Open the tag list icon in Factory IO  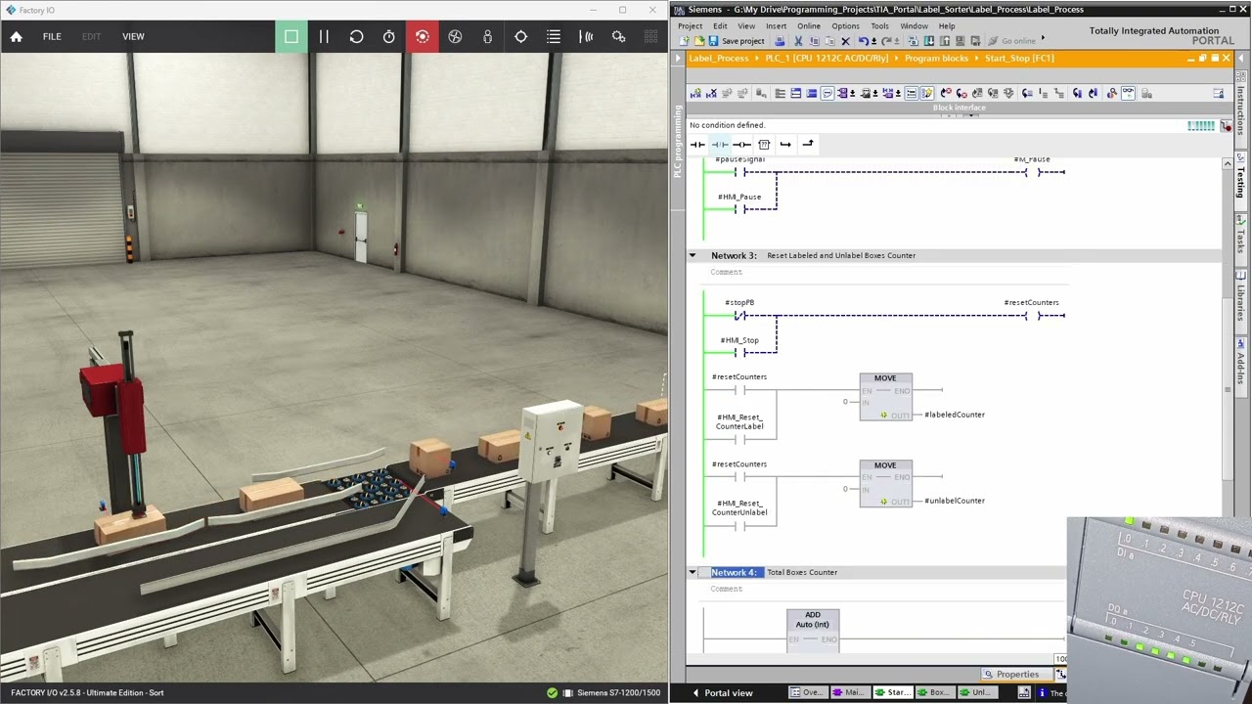click(554, 36)
